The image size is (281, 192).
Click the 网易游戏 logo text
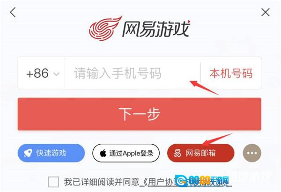click(156, 29)
